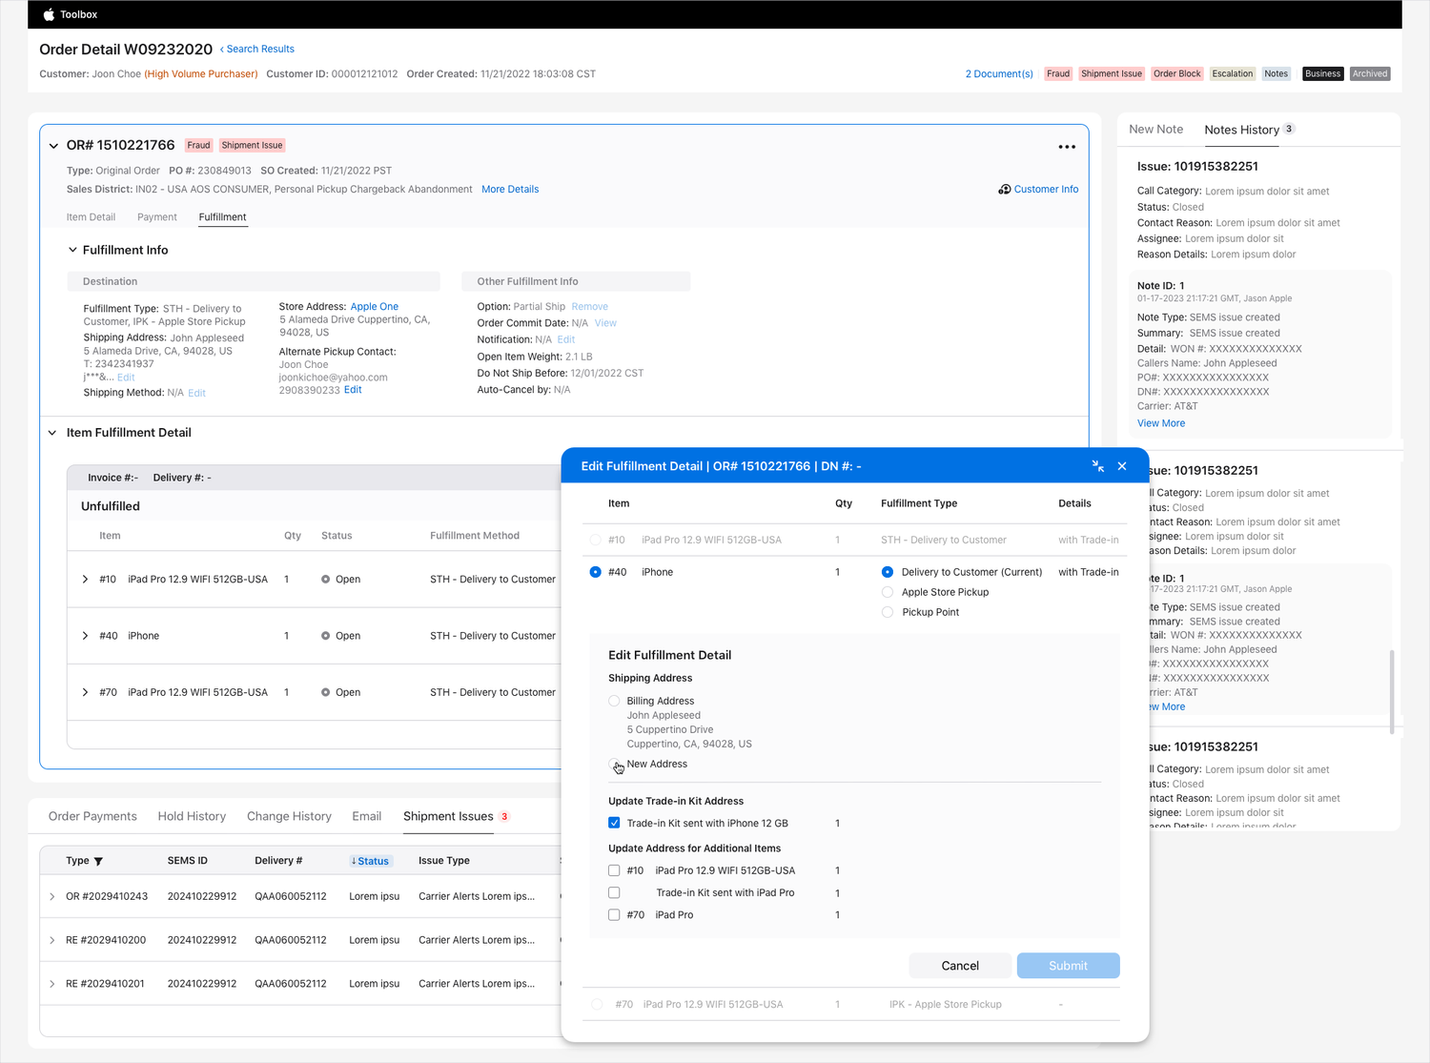Image resolution: width=1430 pixels, height=1063 pixels.
Task: Click the Apple logo in Toolbox bar
Action: [49, 14]
